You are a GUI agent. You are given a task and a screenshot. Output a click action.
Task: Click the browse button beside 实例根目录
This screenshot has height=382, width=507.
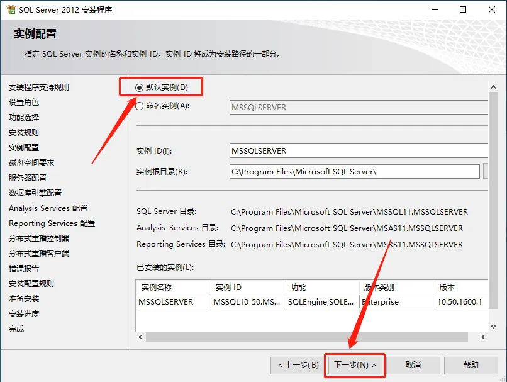486,171
